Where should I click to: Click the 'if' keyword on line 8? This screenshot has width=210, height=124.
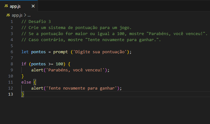(24, 64)
